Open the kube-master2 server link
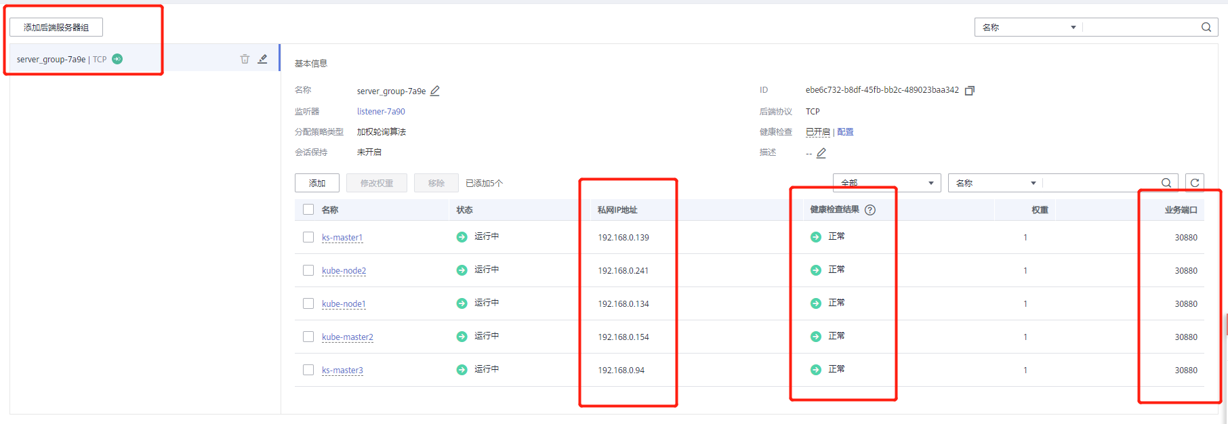The image size is (1228, 424). click(348, 337)
